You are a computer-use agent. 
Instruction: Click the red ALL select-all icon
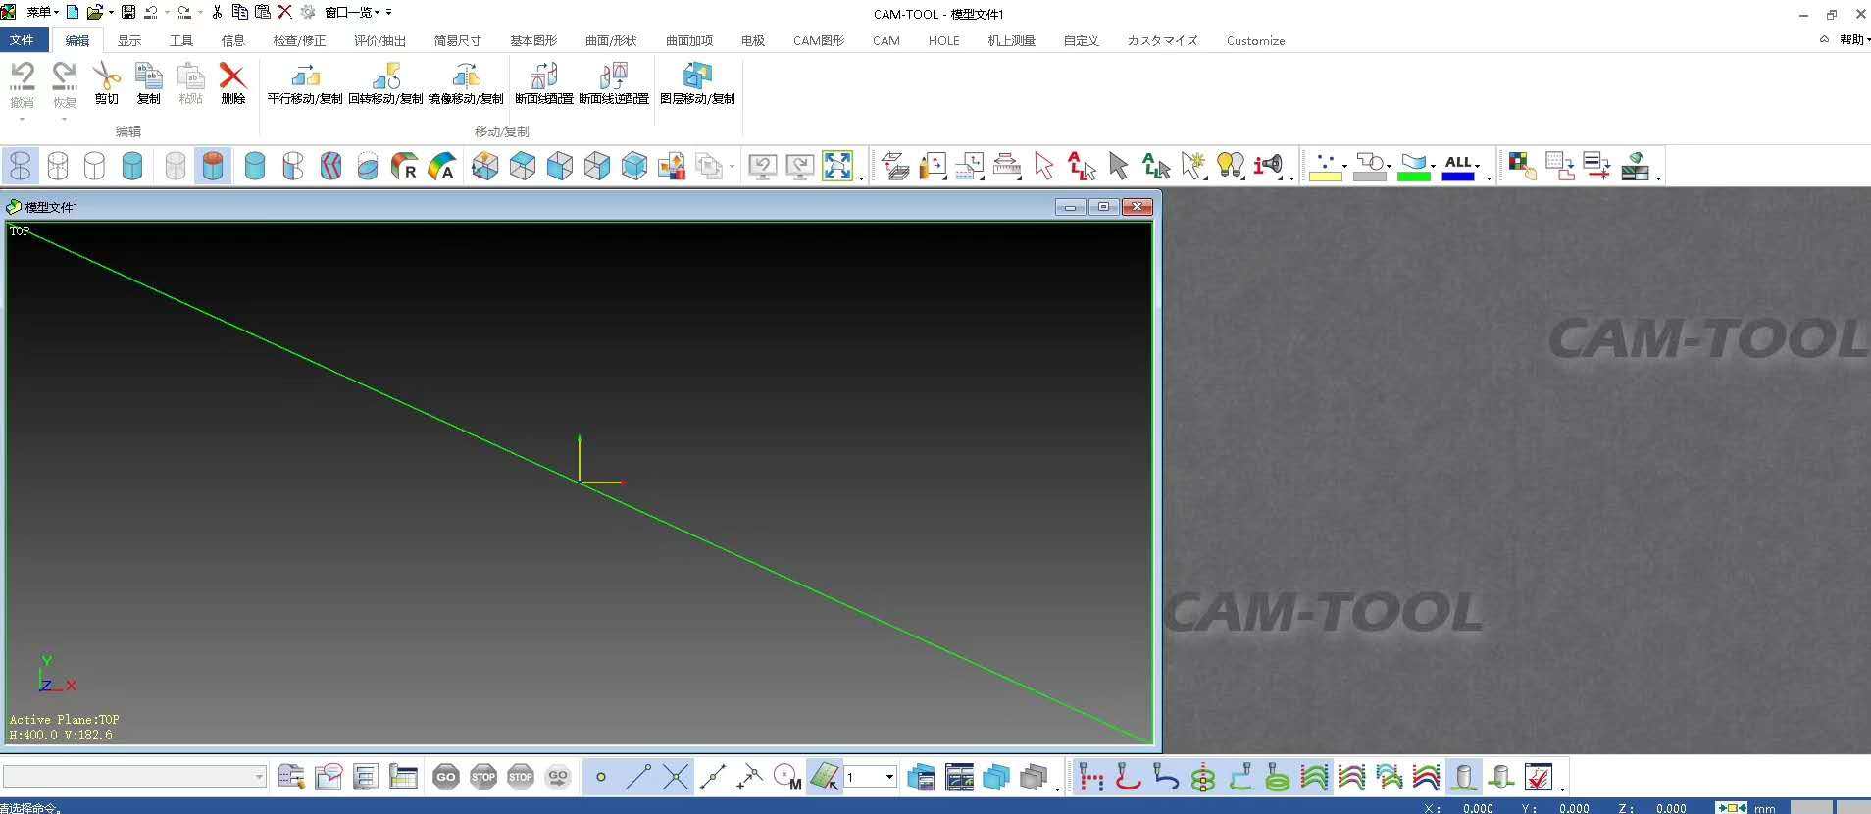click(1081, 166)
